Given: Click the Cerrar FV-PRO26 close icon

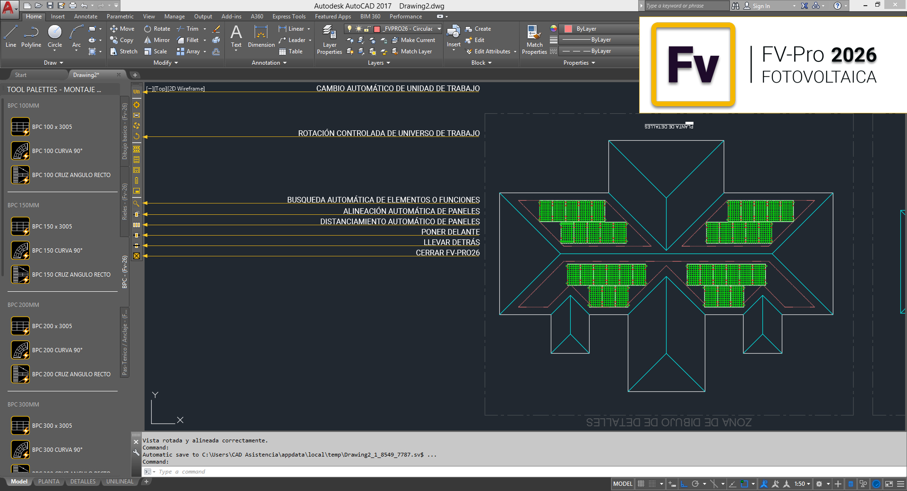Looking at the screenshot, I should [x=137, y=256].
